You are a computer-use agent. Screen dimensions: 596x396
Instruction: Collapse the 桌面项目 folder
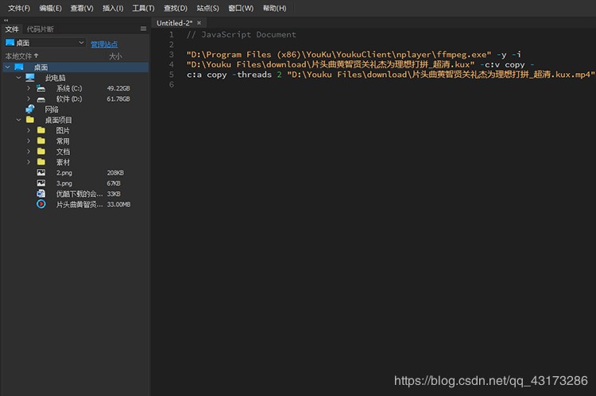point(18,120)
